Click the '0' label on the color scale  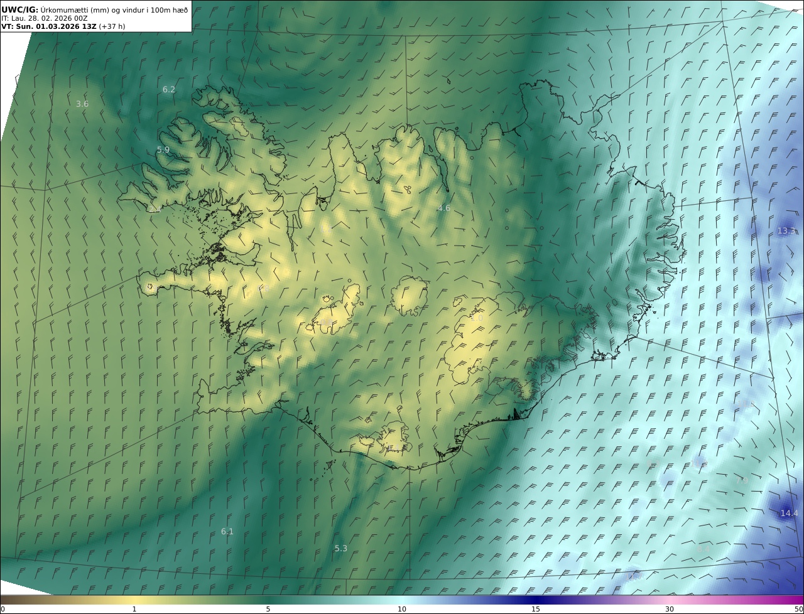[x=3, y=609]
